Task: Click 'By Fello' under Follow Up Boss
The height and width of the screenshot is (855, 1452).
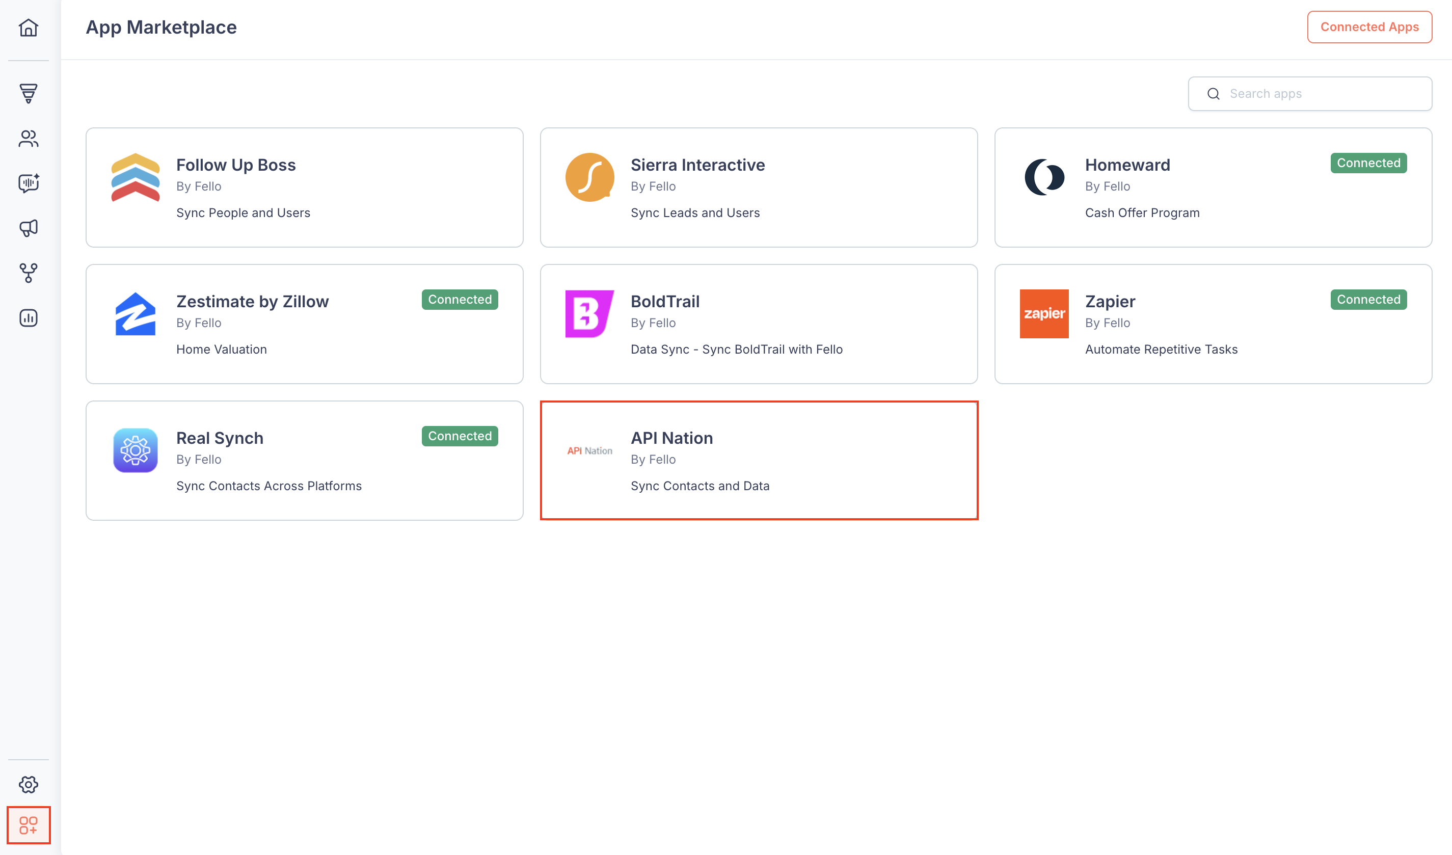Action: point(199,186)
